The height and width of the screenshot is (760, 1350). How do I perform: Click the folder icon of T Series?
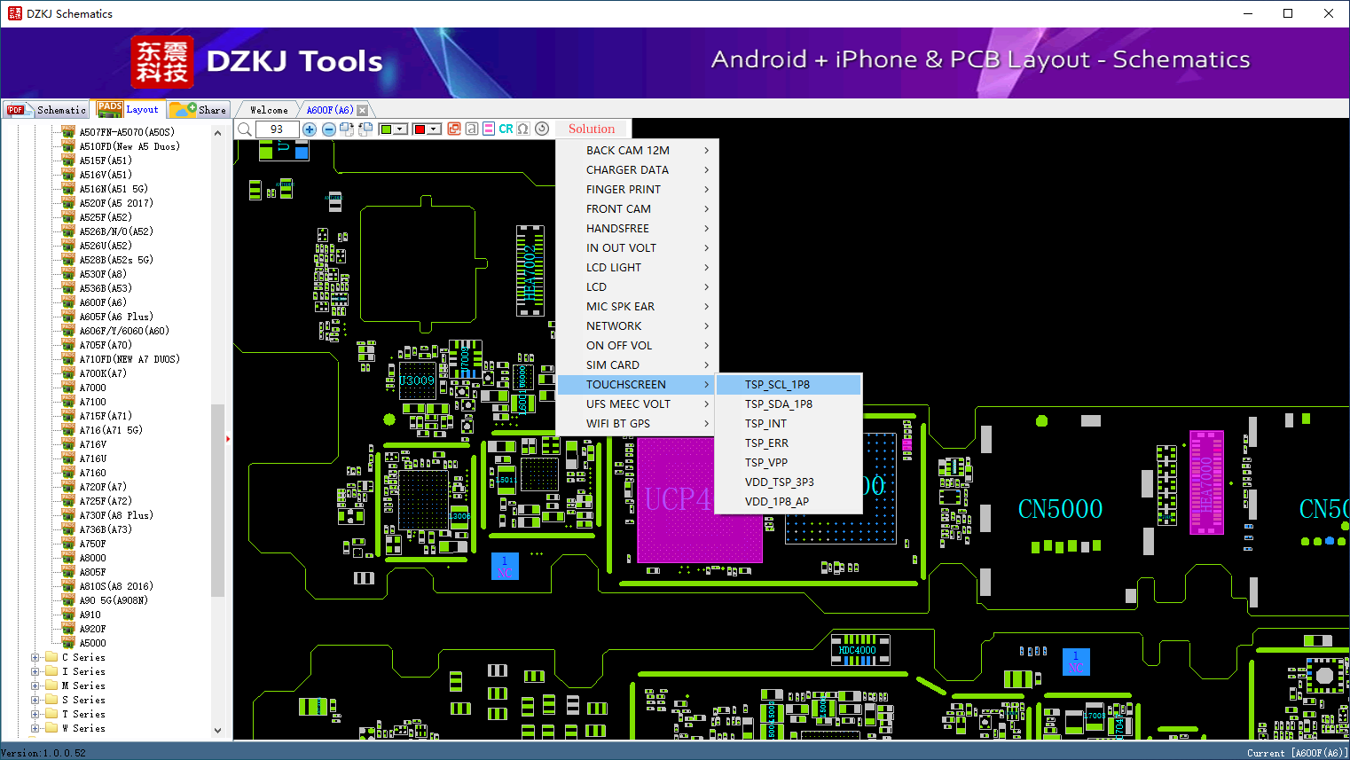51,714
